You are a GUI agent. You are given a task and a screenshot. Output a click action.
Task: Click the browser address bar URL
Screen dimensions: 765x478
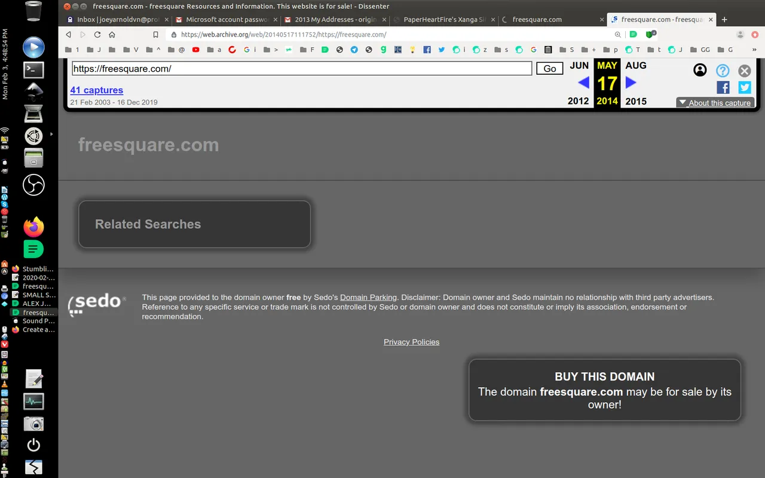pyautogui.click(x=283, y=35)
